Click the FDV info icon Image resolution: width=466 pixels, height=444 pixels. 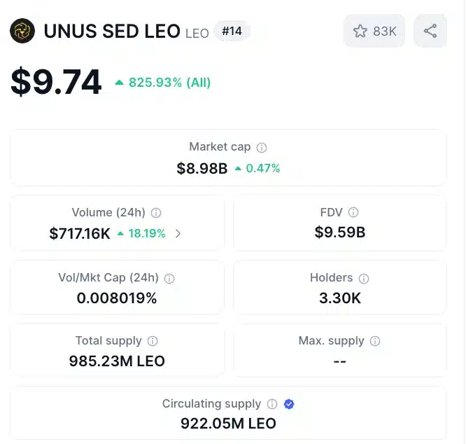353,212
